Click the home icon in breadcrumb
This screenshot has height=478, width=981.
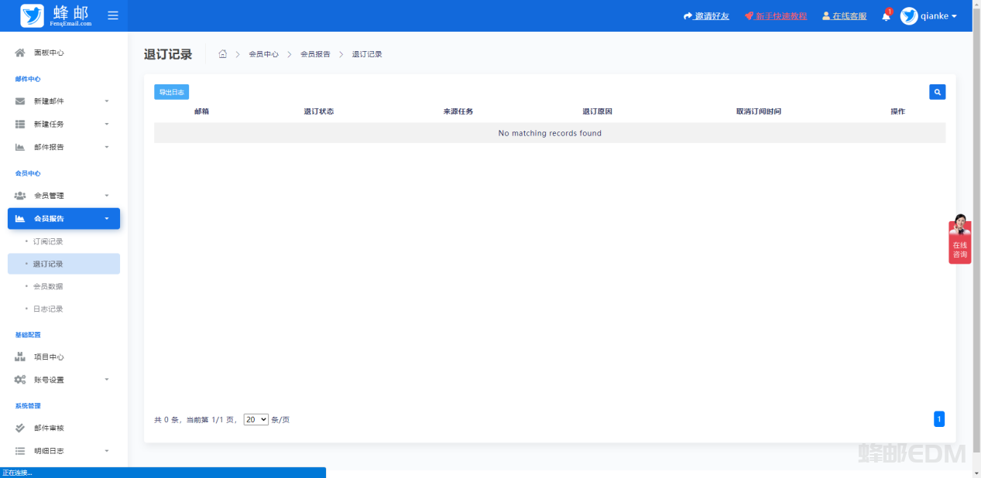pyautogui.click(x=223, y=54)
